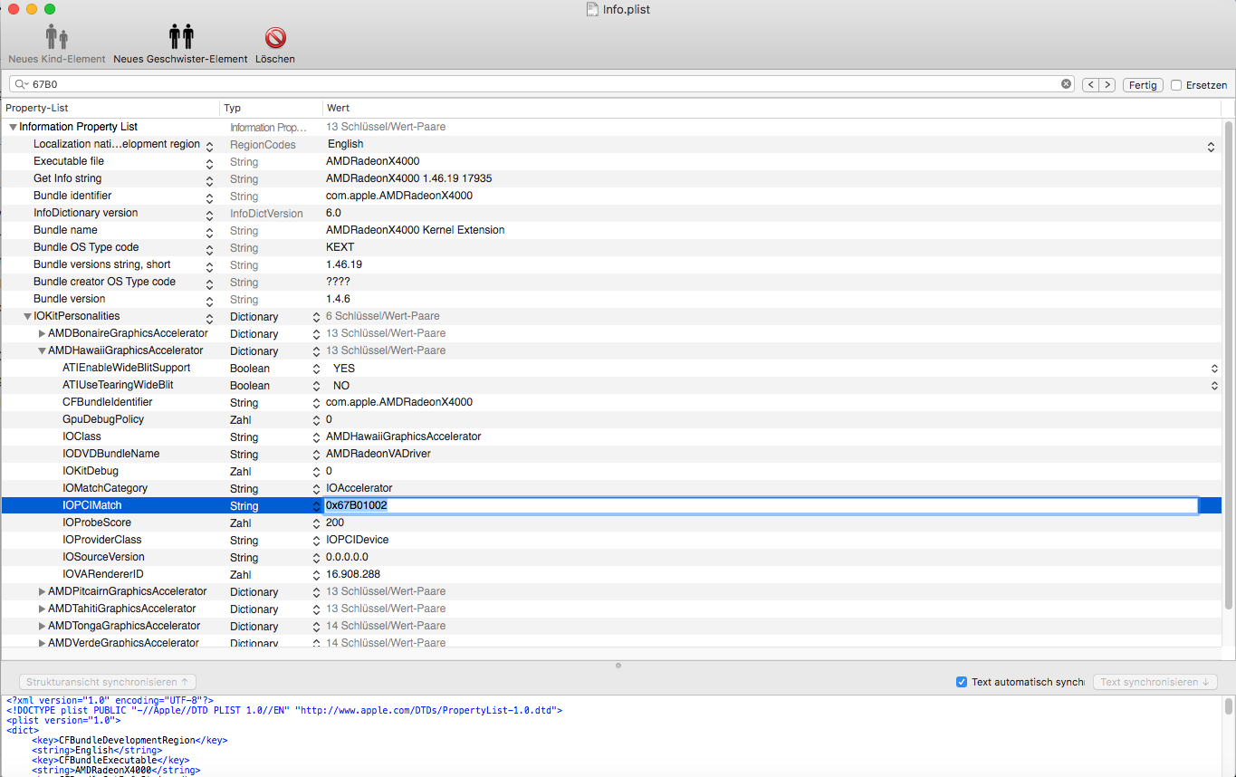The height and width of the screenshot is (777, 1236).
Task: Edit the IOPCIMatch value field 0x67B01002
Action: pyautogui.click(x=761, y=505)
